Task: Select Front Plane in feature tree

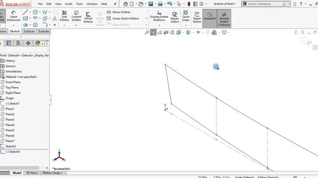Action: tap(13, 82)
